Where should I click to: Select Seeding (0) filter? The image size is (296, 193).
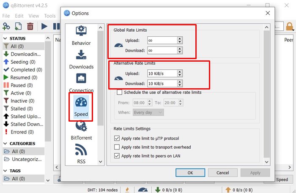(x=24, y=62)
